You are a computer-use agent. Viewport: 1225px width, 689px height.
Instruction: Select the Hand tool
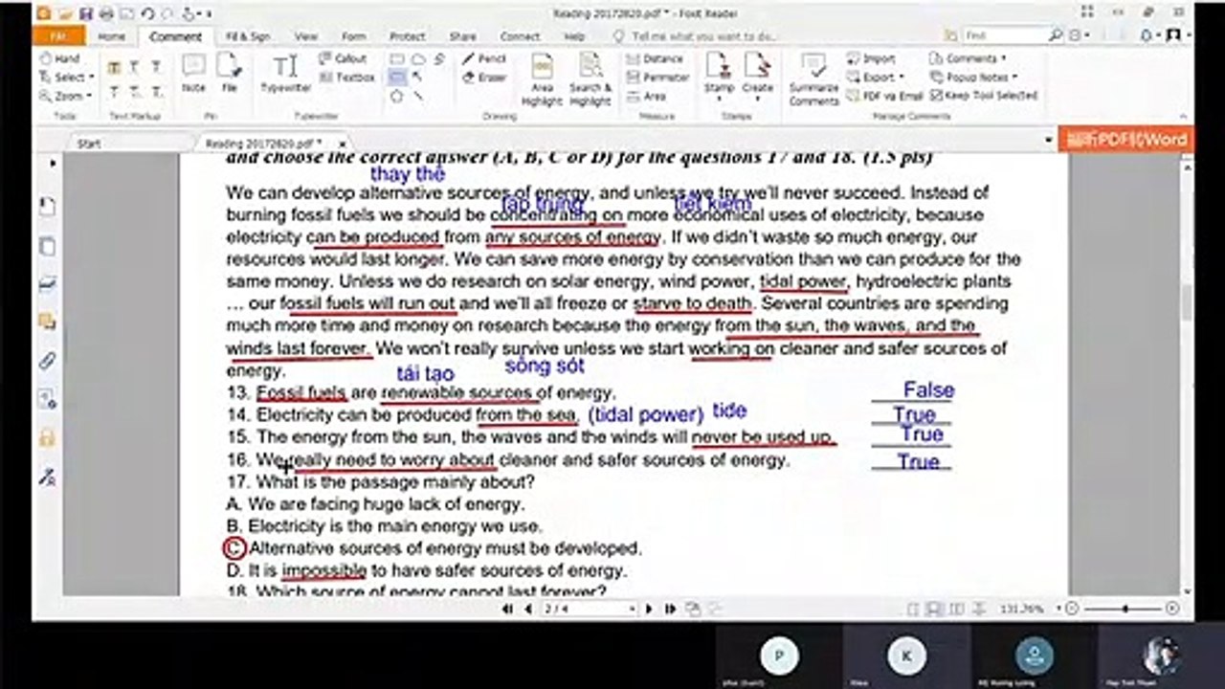(x=60, y=59)
